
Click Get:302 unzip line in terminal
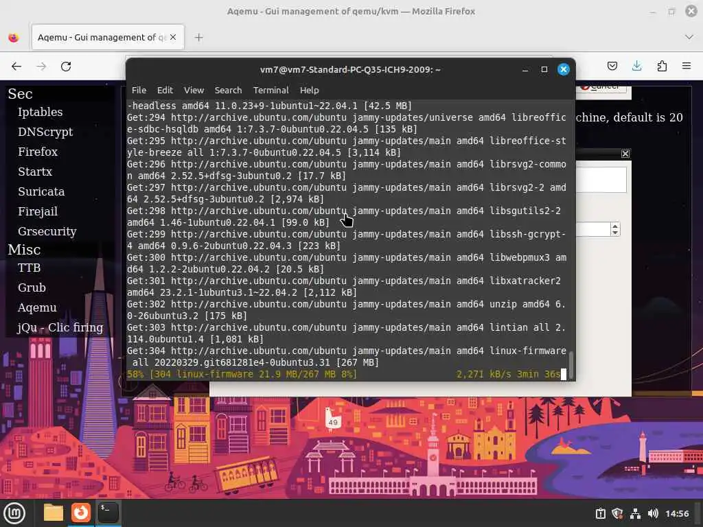(346, 310)
